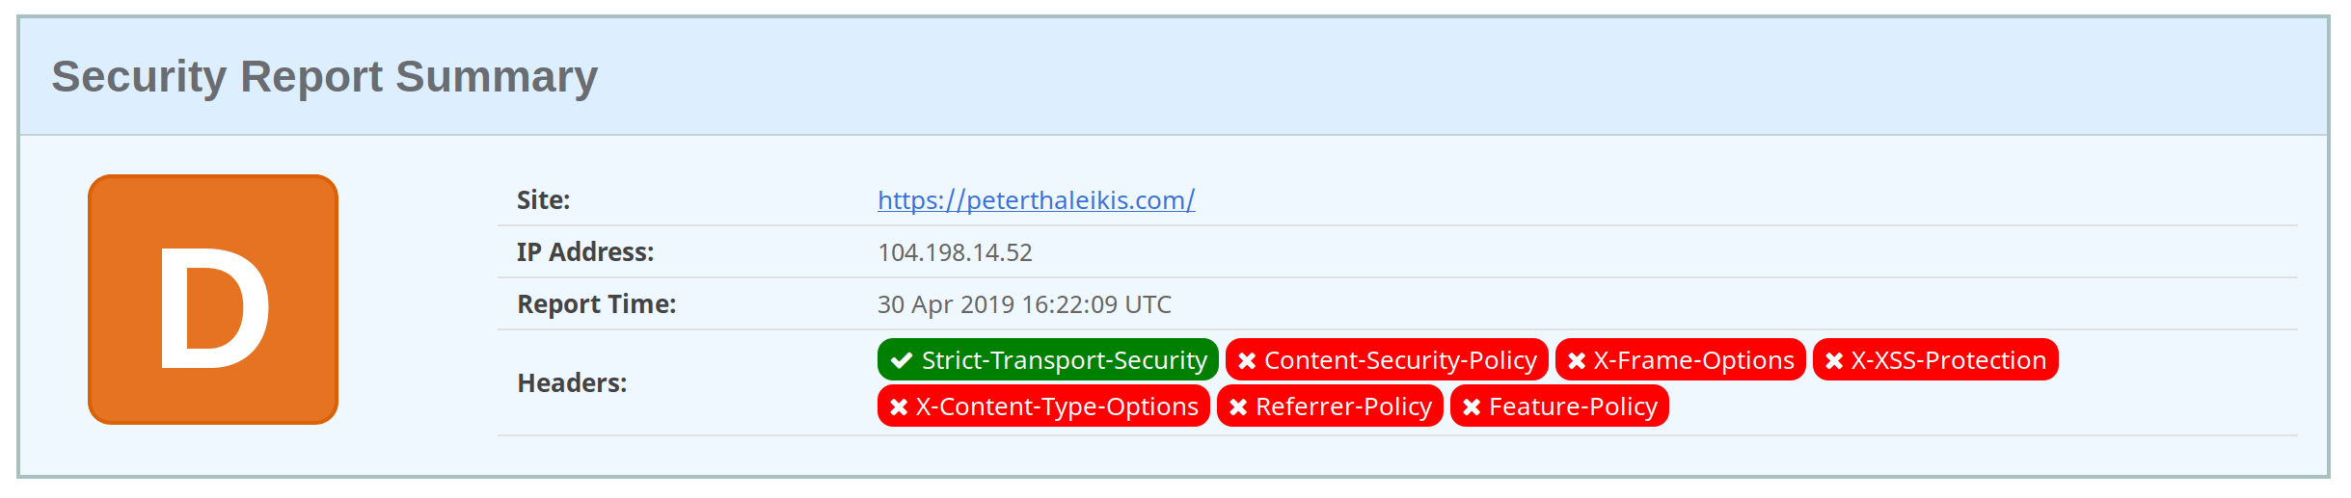Open the X-Frame-Options header text
Screen dimensions: 2351x498
click(x=1693, y=360)
